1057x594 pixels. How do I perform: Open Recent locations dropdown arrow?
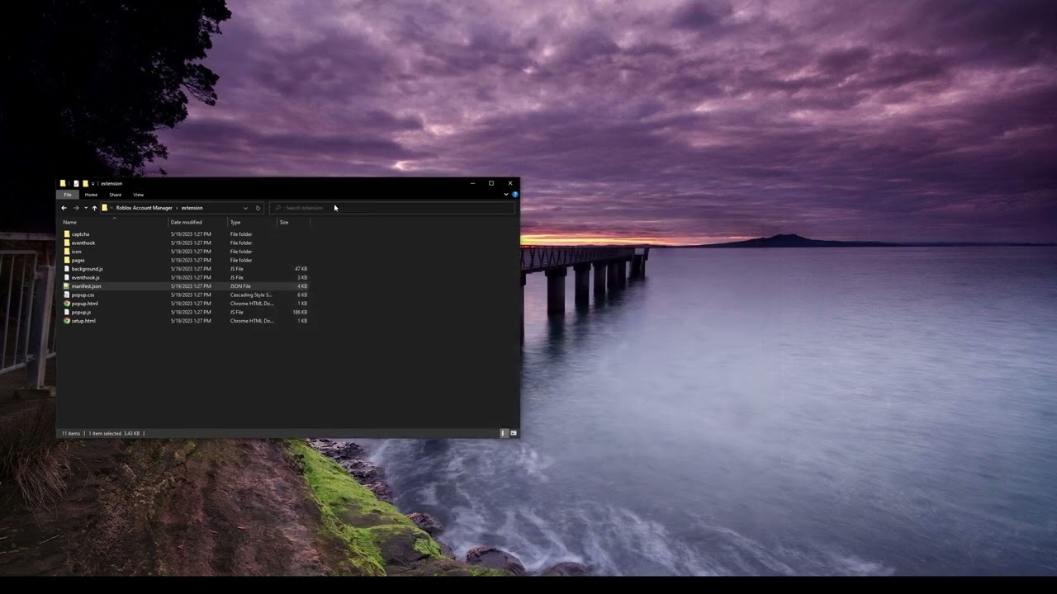(x=85, y=208)
